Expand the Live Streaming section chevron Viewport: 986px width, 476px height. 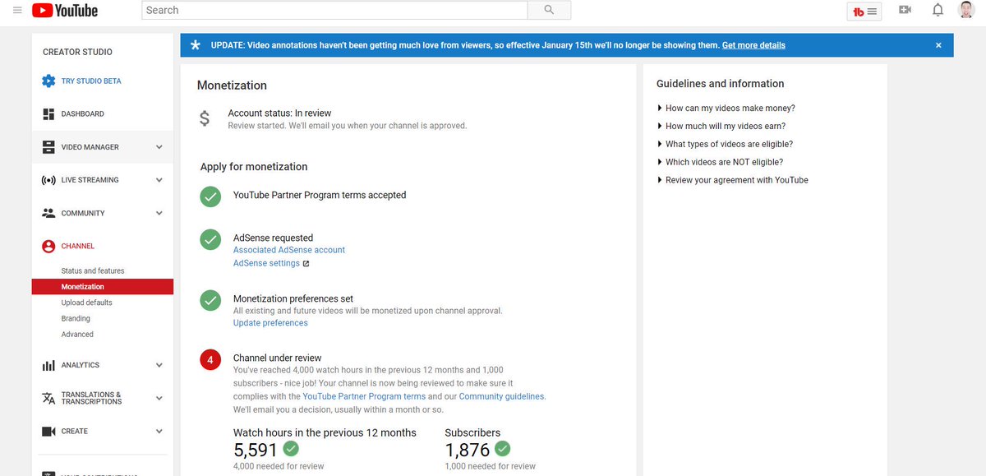pyautogui.click(x=159, y=180)
